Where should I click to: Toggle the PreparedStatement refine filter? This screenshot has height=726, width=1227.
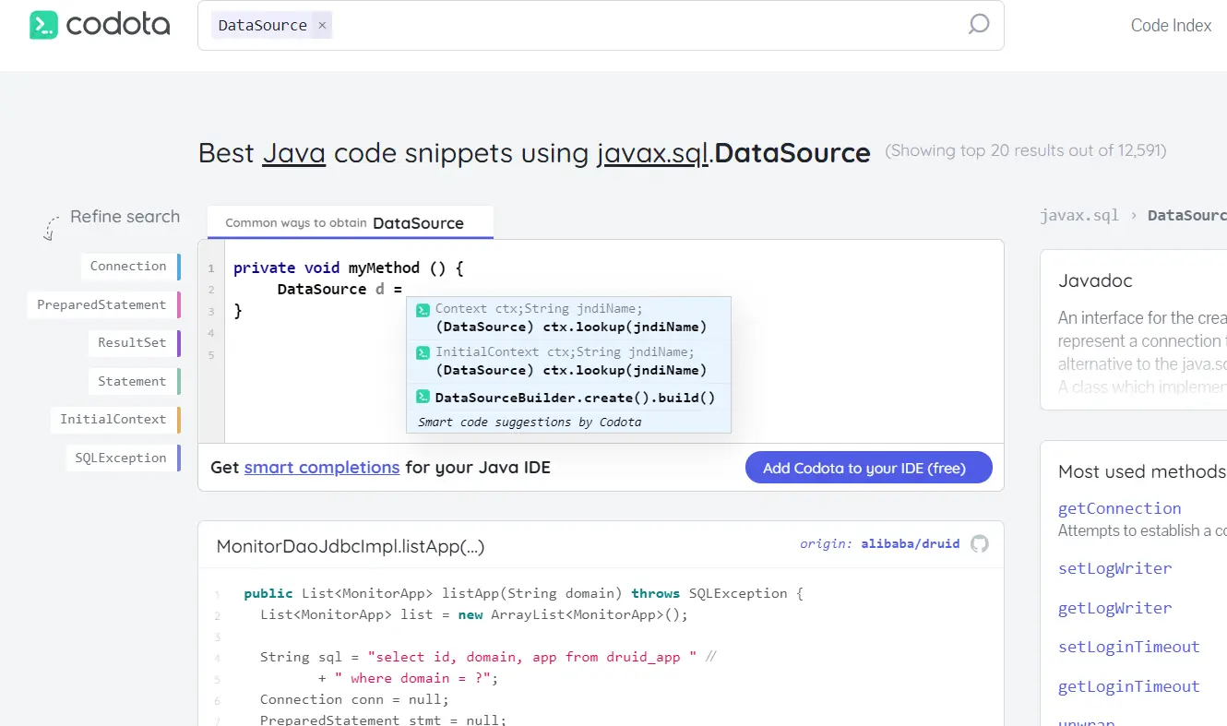(x=101, y=304)
